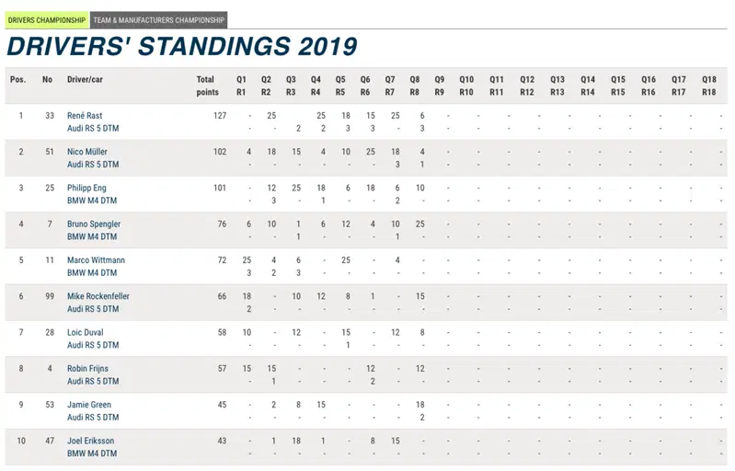Click the Pos. column header
This screenshot has width=735, height=471.
(x=17, y=79)
